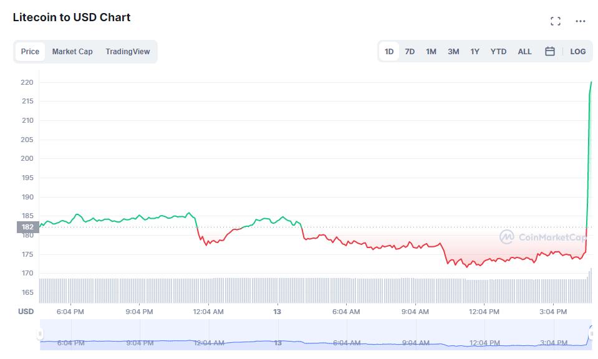Click the CoinMarketCap watermark logo

(x=543, y=237)
